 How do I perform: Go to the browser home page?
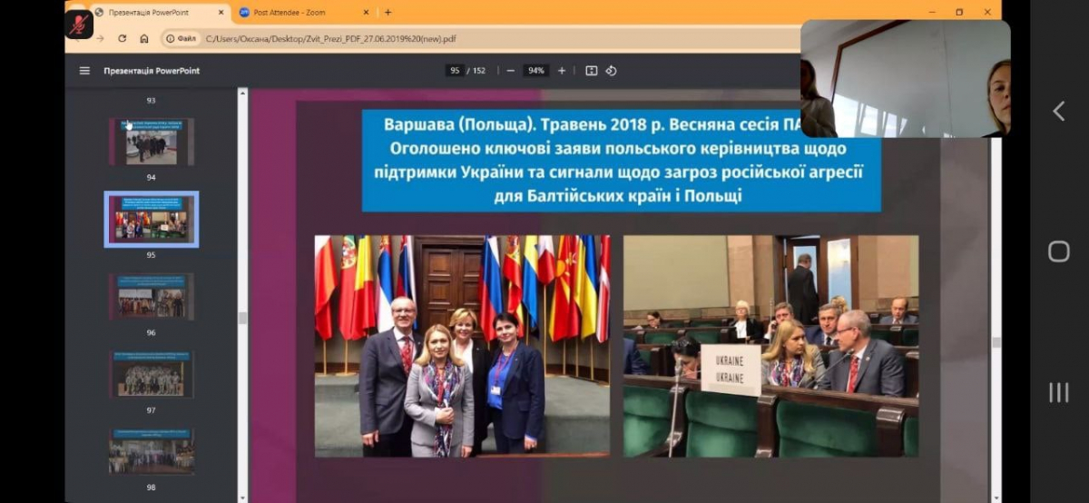coord(143,39)
